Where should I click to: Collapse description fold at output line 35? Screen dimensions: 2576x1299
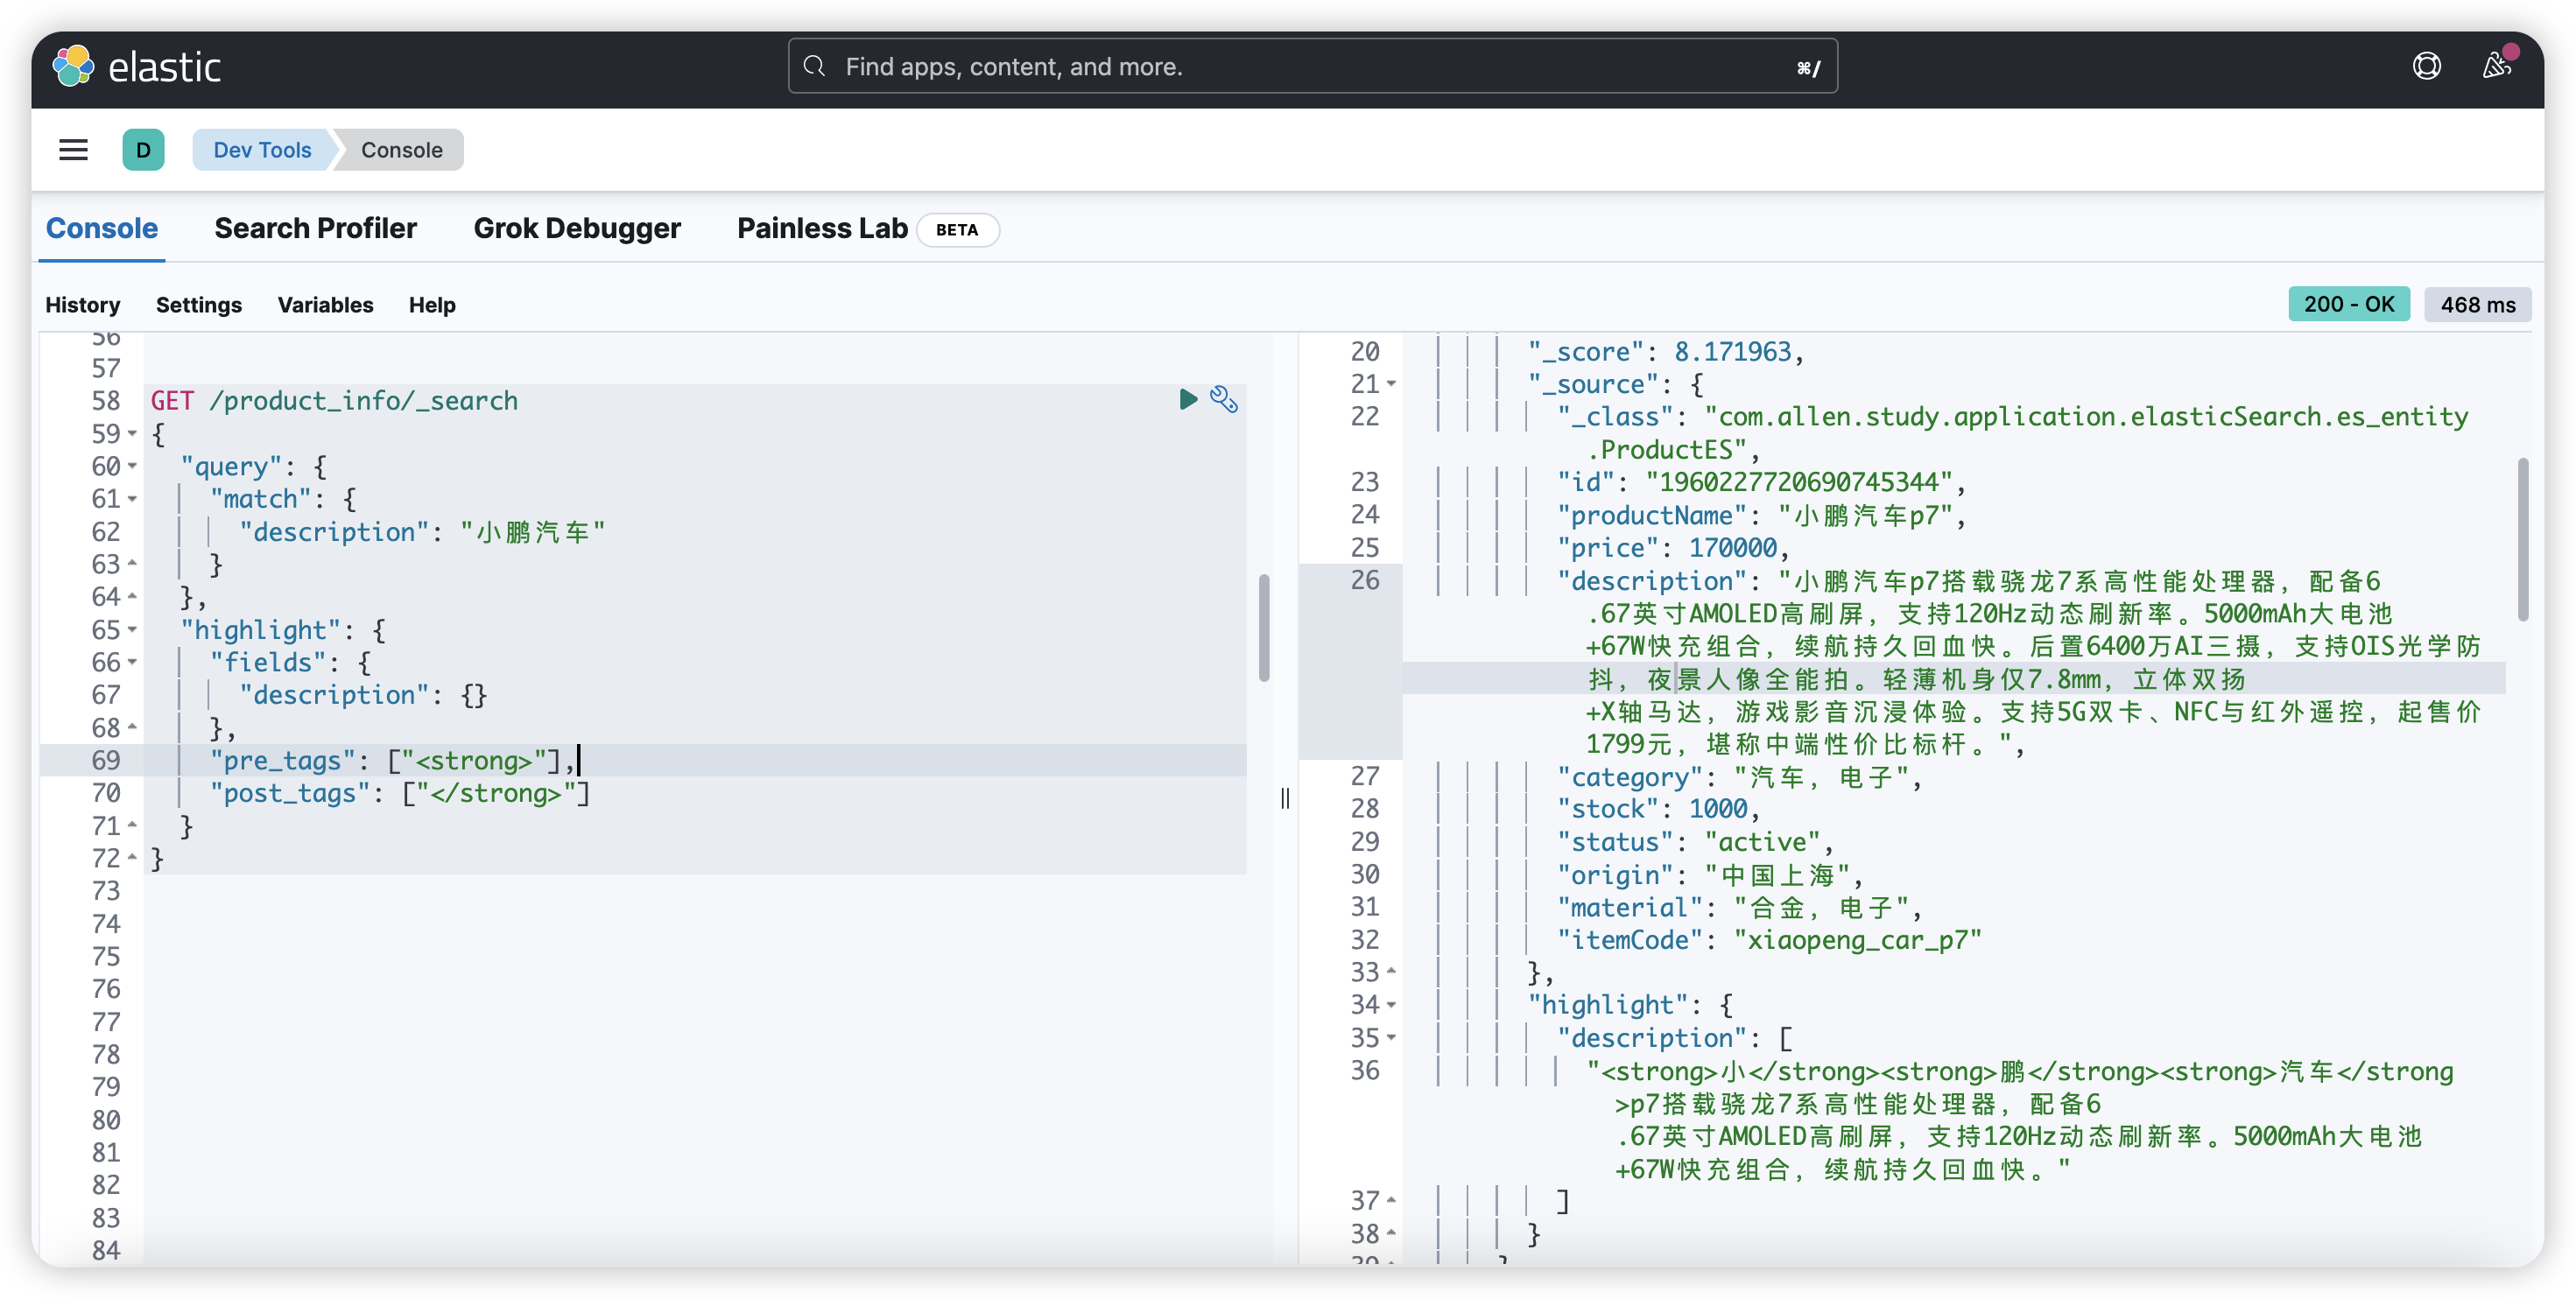point(1391,1038)
